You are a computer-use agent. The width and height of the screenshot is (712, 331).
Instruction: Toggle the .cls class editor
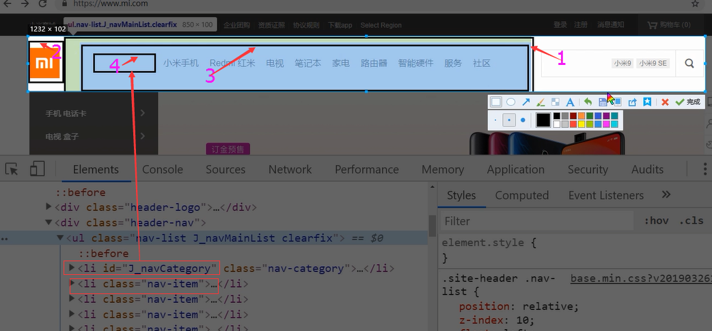point(691,221)
